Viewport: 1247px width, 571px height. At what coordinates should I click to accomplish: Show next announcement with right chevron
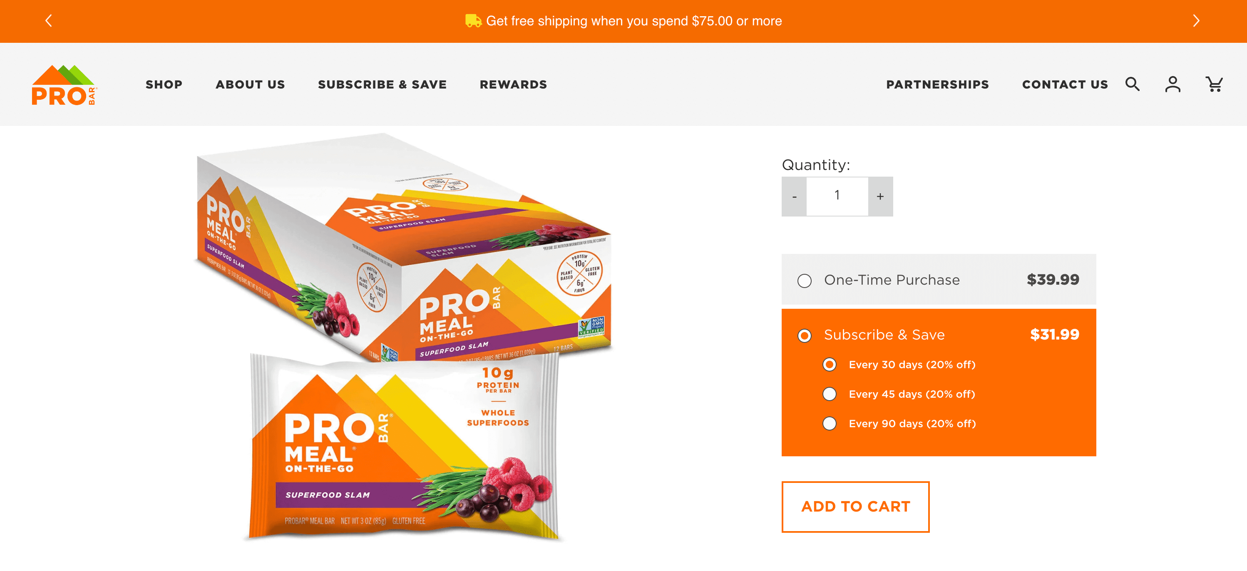1196,21
